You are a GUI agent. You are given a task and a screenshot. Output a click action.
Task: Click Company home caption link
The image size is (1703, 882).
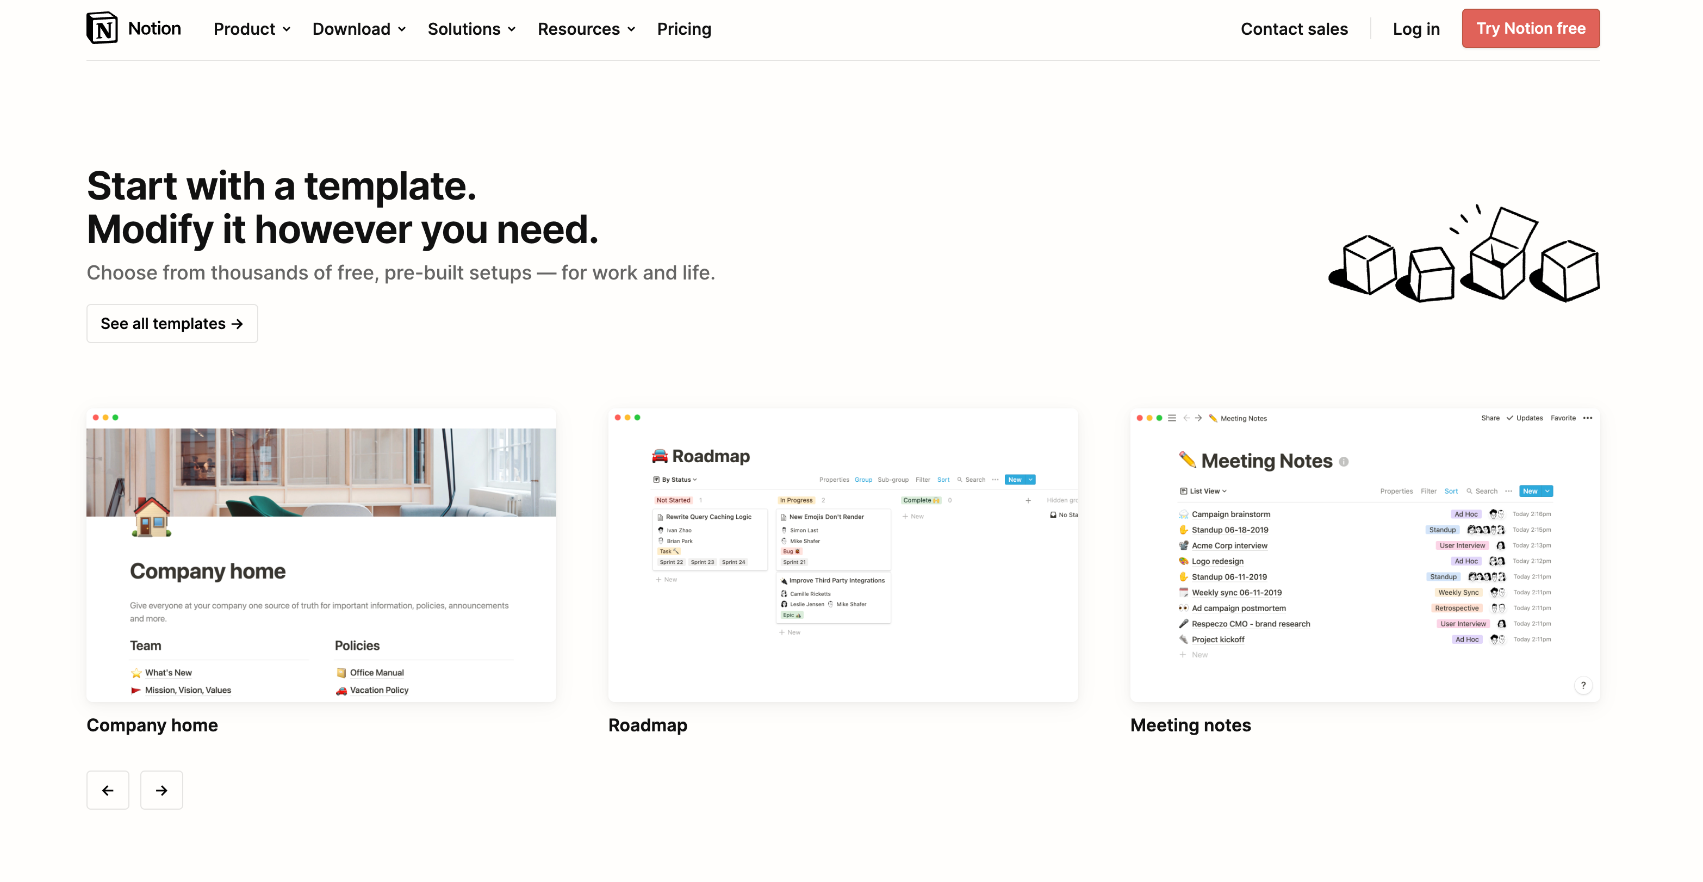(152, 725)
